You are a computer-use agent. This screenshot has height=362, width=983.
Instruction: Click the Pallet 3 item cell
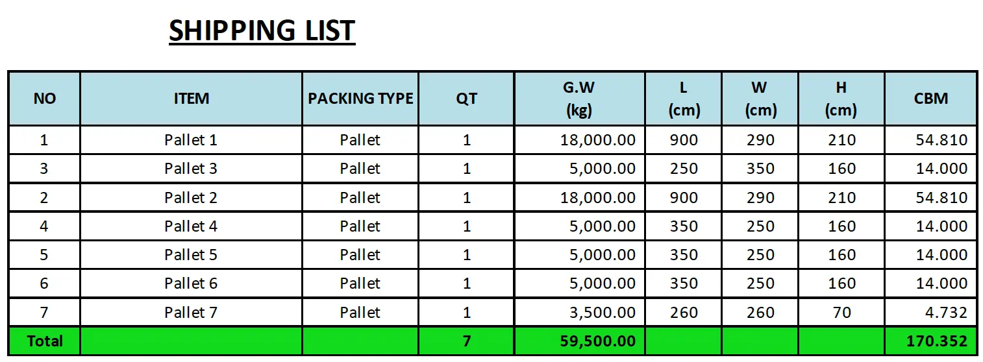(x=191, y=169)
